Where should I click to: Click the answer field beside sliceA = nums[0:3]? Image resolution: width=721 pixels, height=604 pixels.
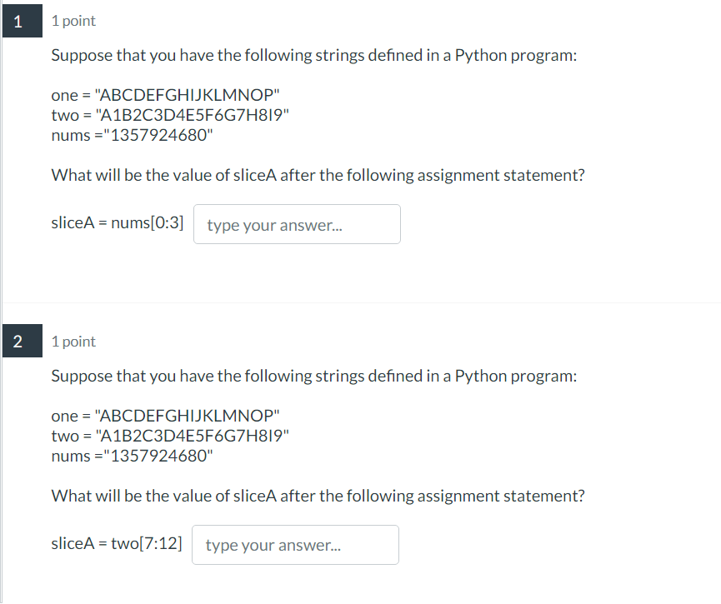click(297, 225)
